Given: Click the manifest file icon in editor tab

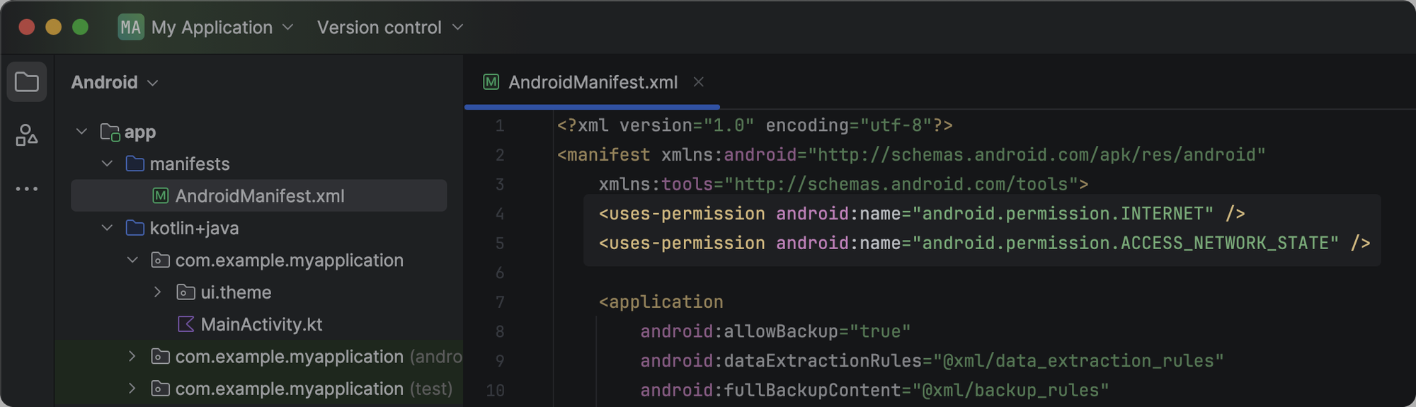Looking at the screenshot, I should pyautogui.click(x=491, y=82).
